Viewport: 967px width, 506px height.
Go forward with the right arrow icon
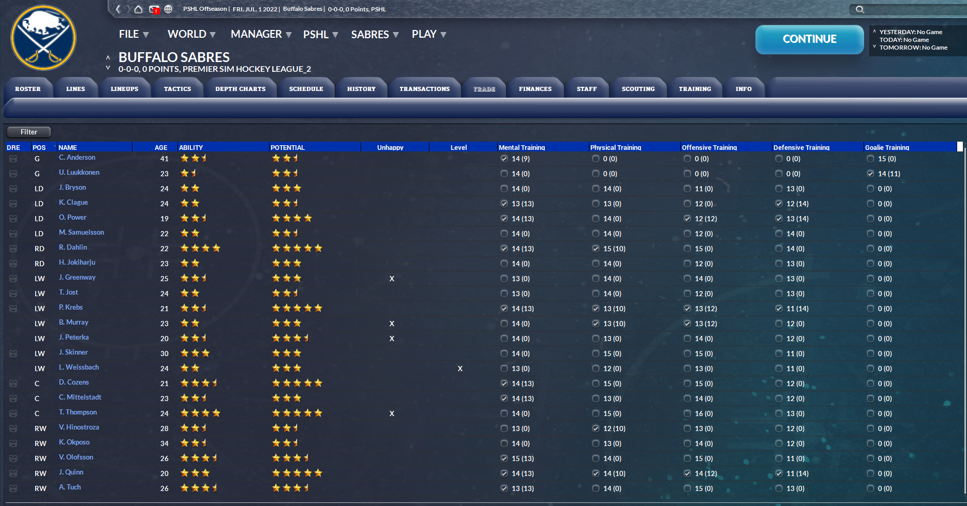[x=128, y=9]
